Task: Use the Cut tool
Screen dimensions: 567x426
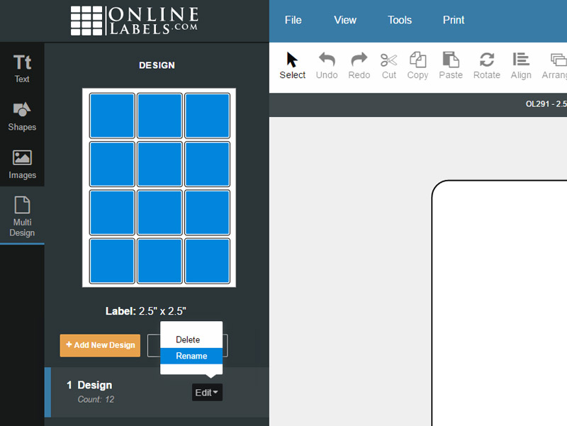Action: [388, 65]
